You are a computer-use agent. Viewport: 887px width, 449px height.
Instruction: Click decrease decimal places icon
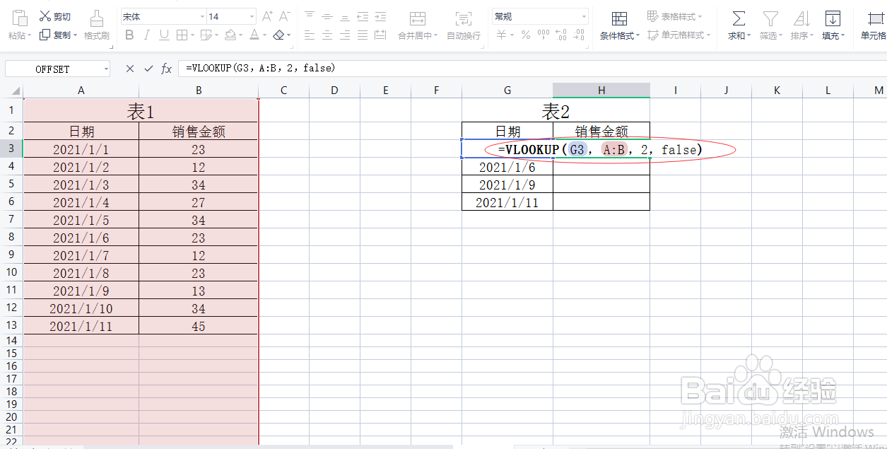coord(580,35)
